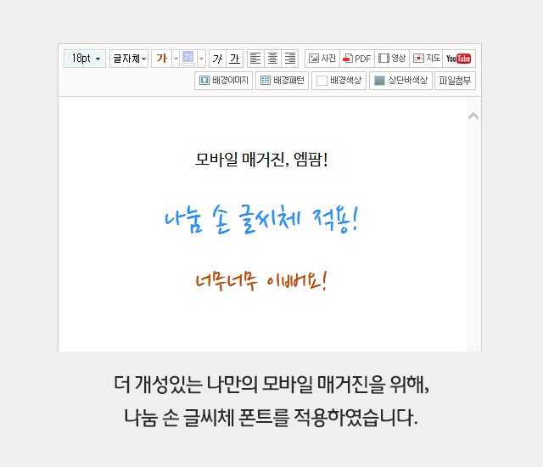Align text to the right
The image size is (543, 467).
point(290,59)
